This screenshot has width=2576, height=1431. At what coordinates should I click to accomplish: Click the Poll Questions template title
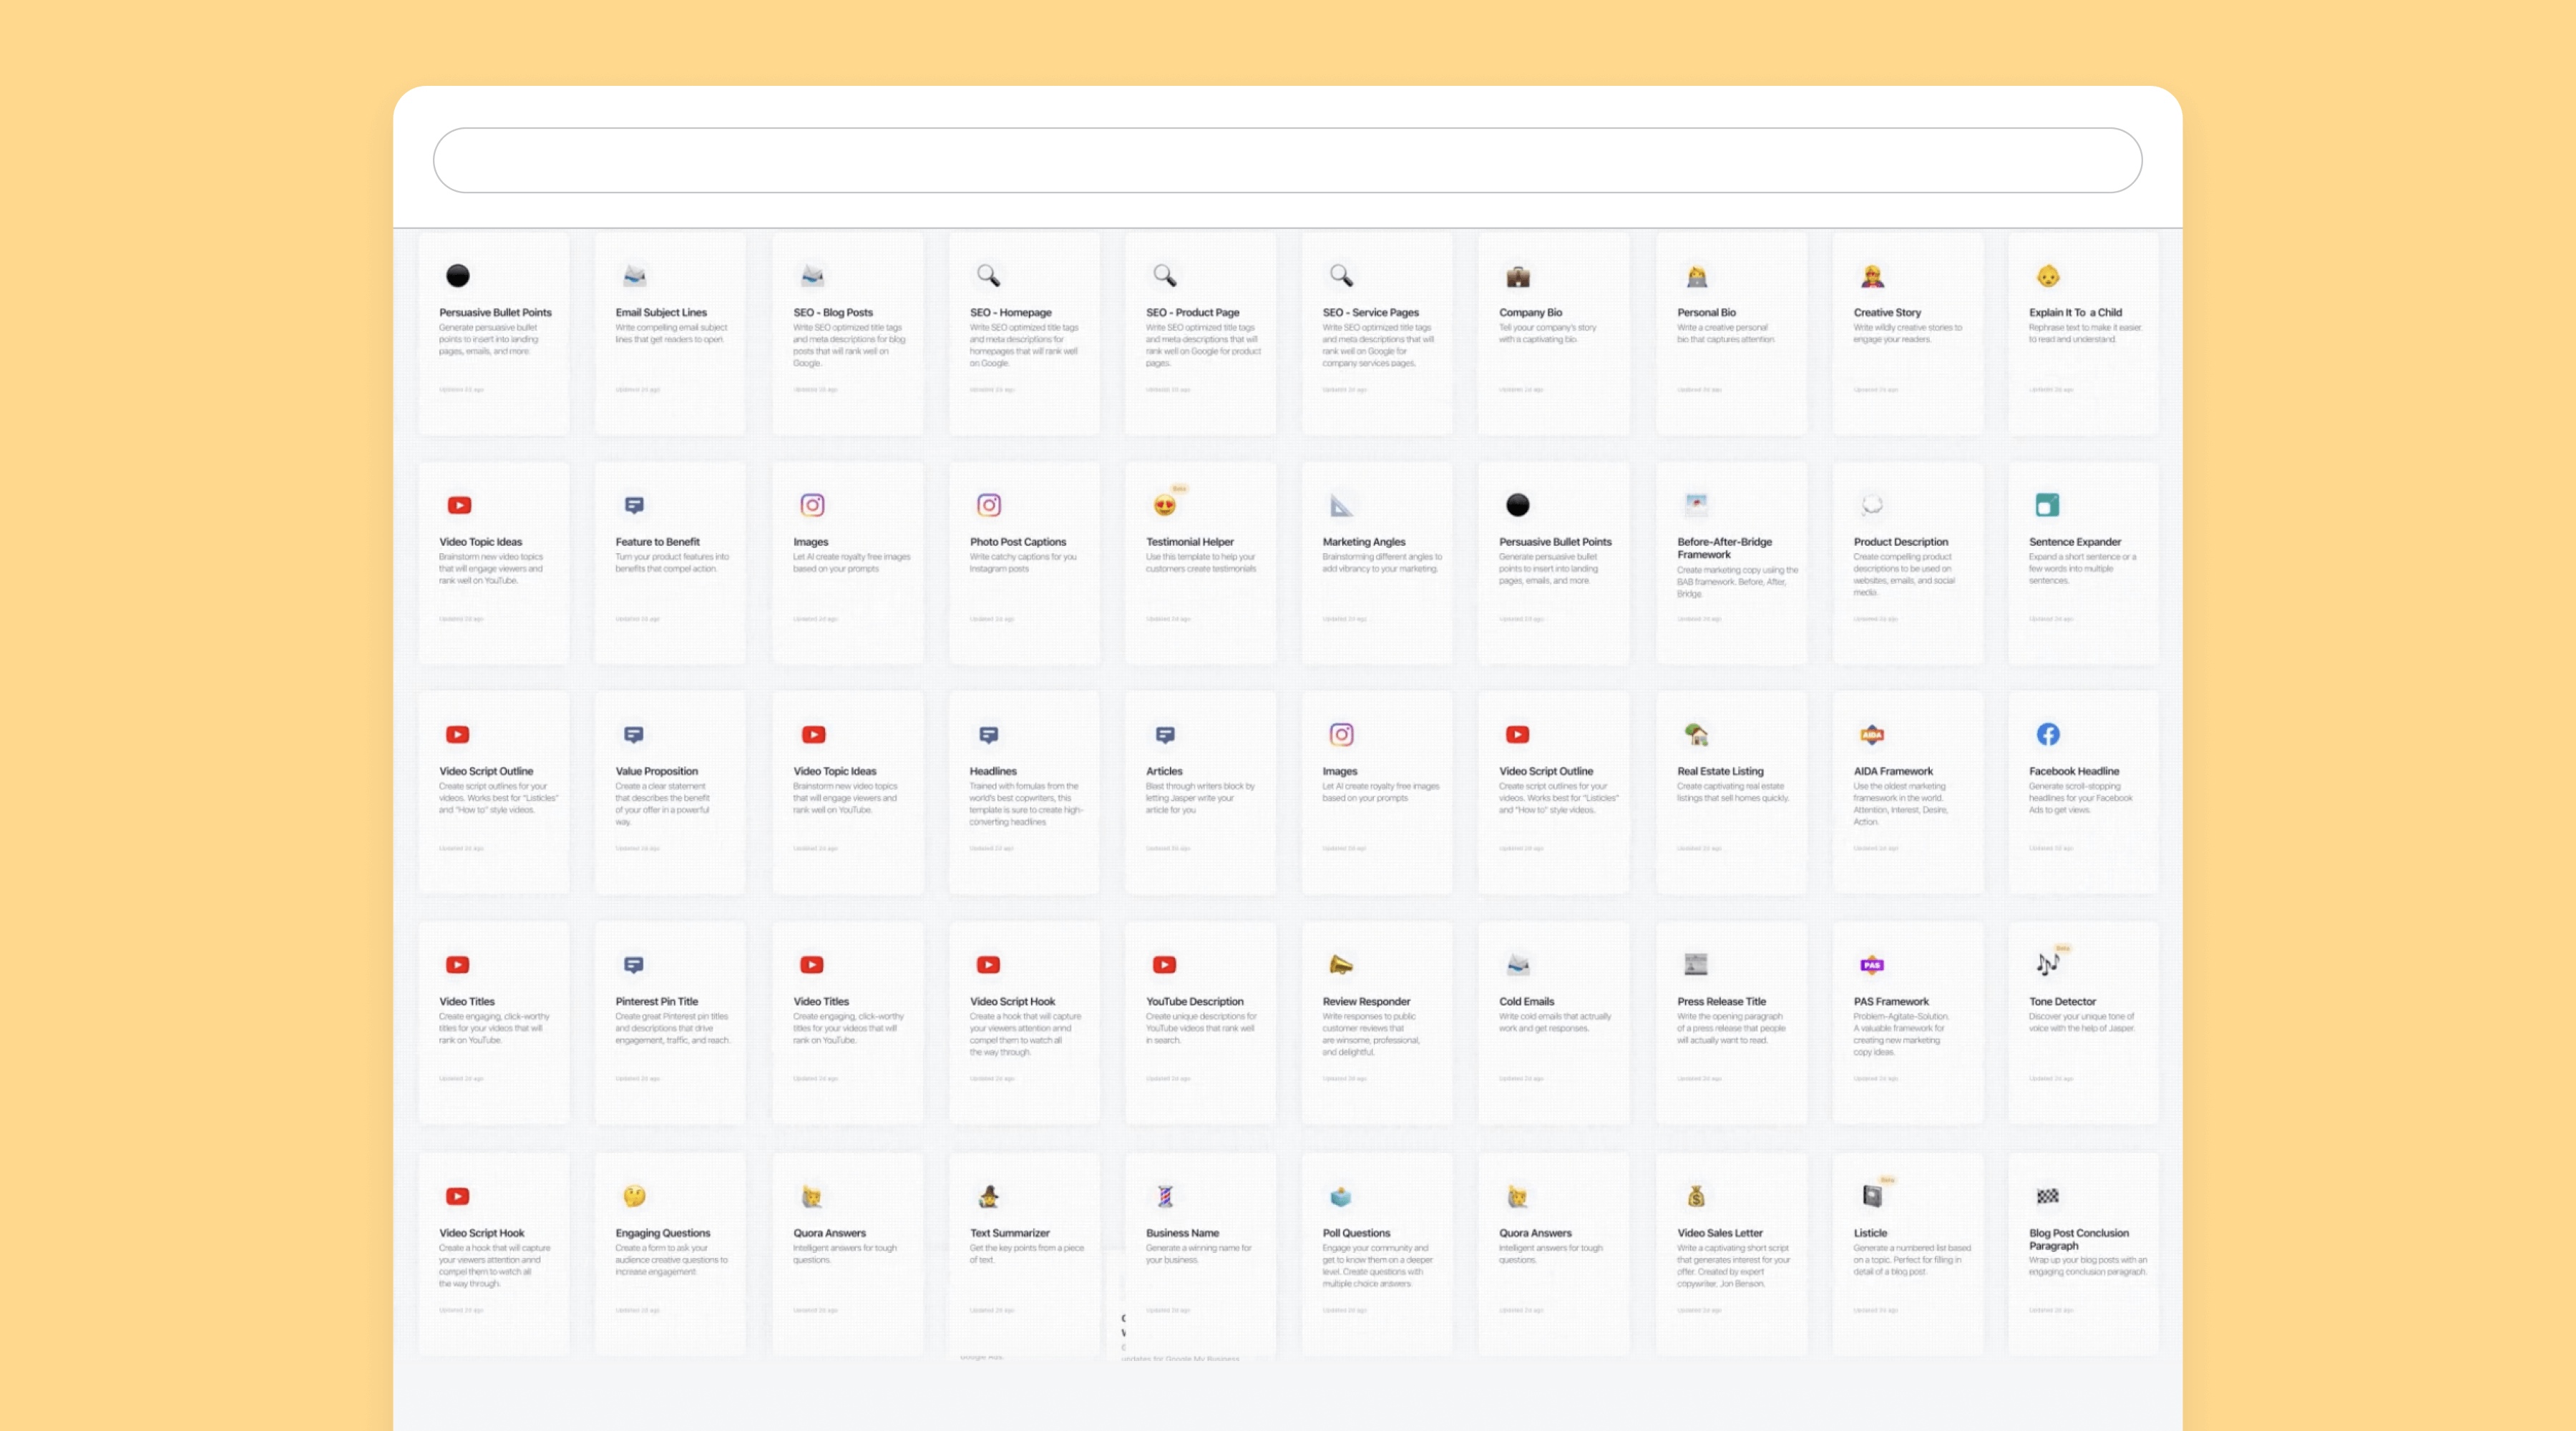click(x=1356, y=1233)
